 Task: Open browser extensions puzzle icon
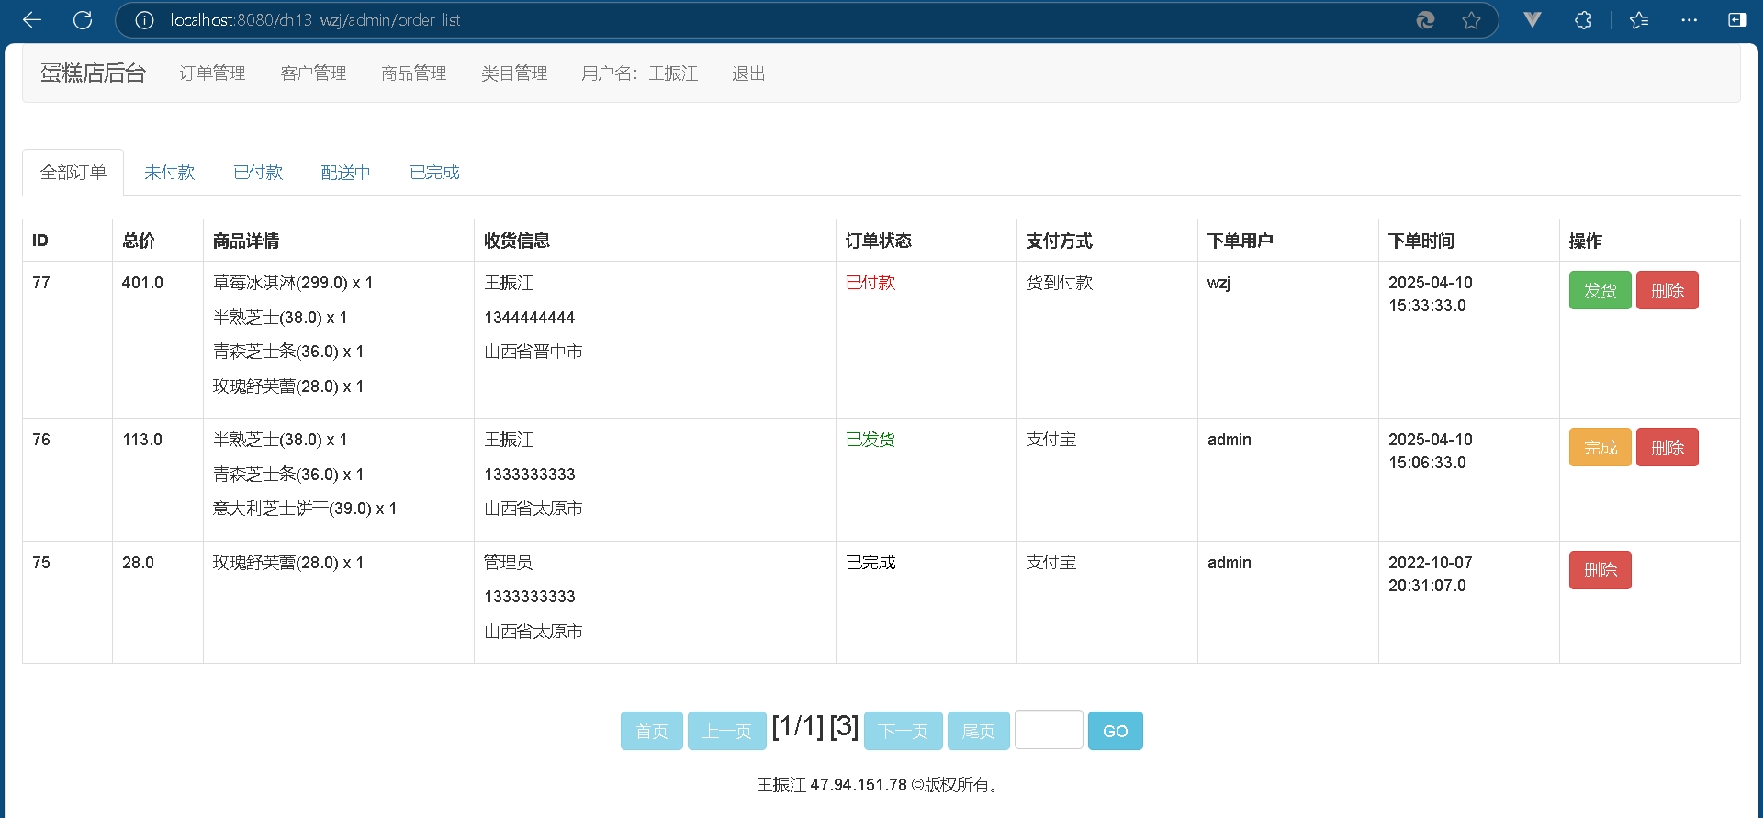1583,20
